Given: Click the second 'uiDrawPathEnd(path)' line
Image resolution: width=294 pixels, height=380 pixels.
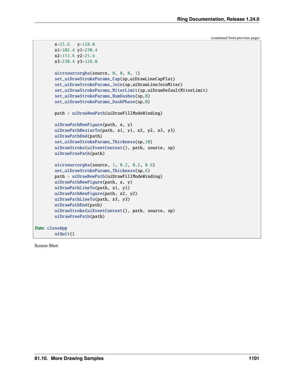Looking at the screenshot, I should pyautogui.click(x=78, y=205).
